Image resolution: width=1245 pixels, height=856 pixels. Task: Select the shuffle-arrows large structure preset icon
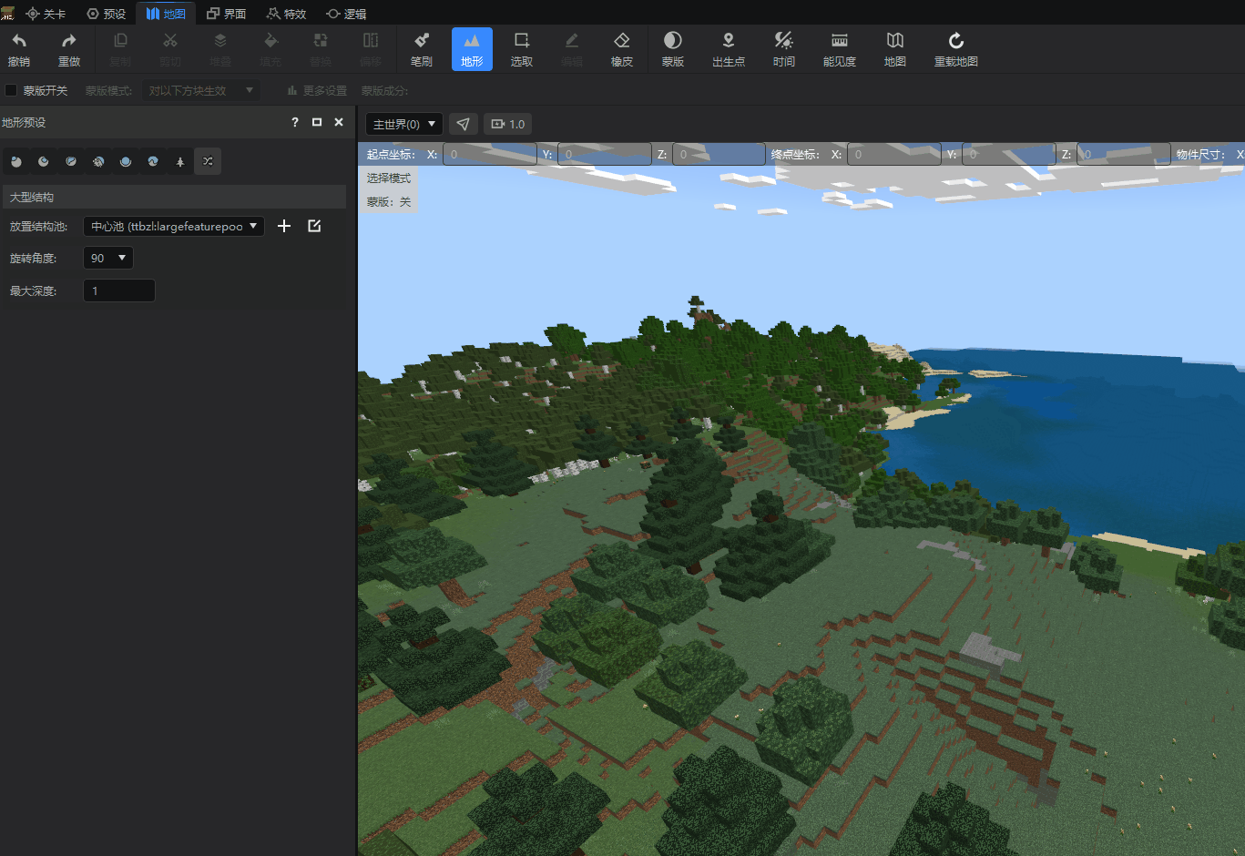click(x=208, y=161)
